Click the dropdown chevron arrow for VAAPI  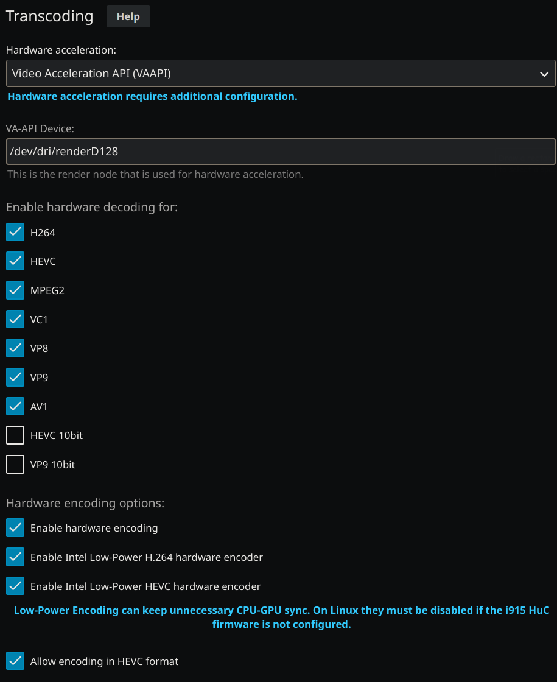[544, 74]
